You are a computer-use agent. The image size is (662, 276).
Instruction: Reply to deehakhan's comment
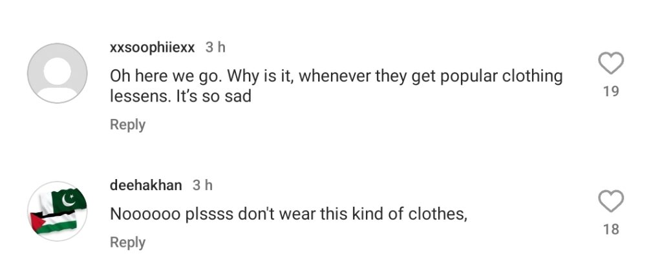pyautogui.click(x=127, y=242)
